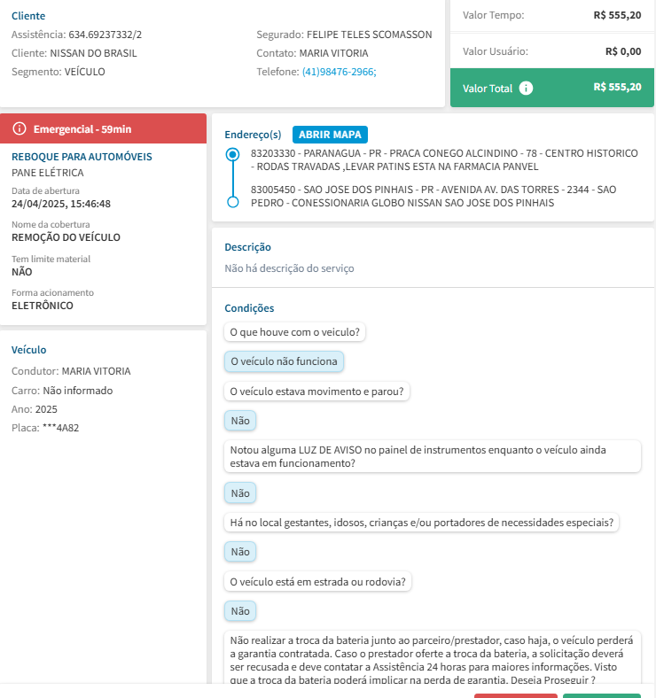The width and height of the screenshot is (656, 698).
Task: Open the map with ABRIR MAPA
Action: [x=330, y=135]
